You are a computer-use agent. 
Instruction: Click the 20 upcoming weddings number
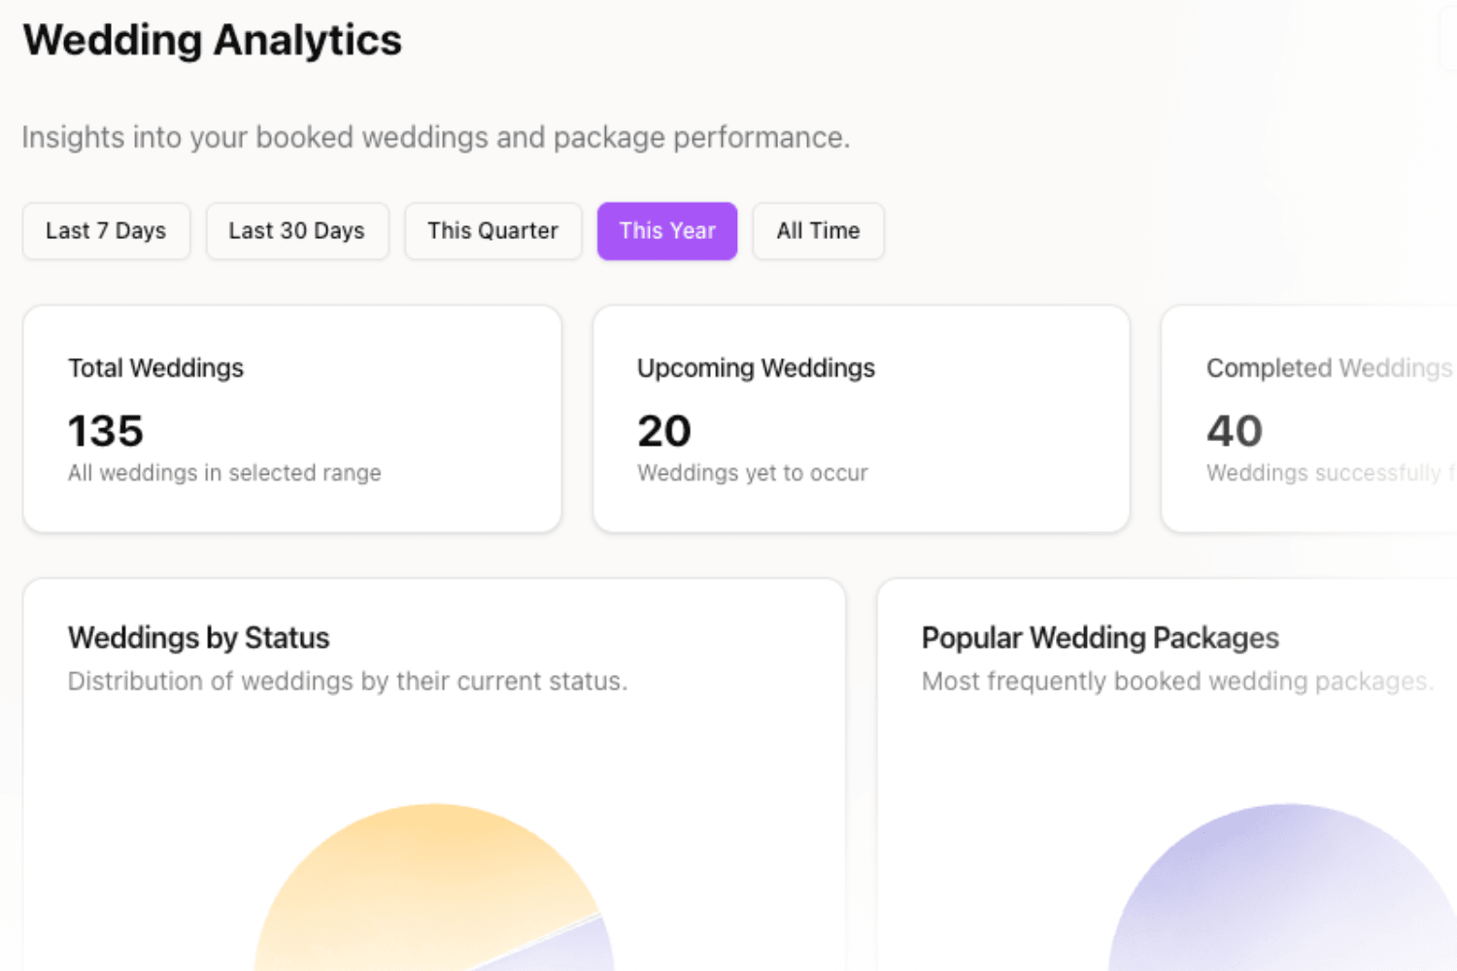(x=664, y=431)
